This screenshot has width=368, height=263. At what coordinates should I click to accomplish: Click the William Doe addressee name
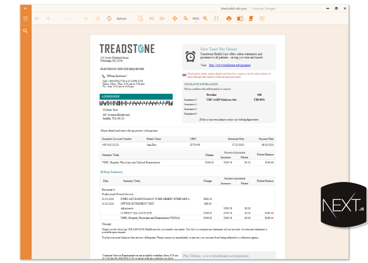tap(110, 110)
